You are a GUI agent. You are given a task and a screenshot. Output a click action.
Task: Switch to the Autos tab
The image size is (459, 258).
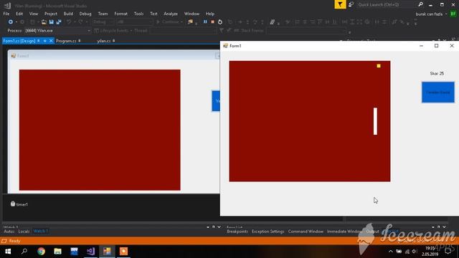[x=9, y=231]
